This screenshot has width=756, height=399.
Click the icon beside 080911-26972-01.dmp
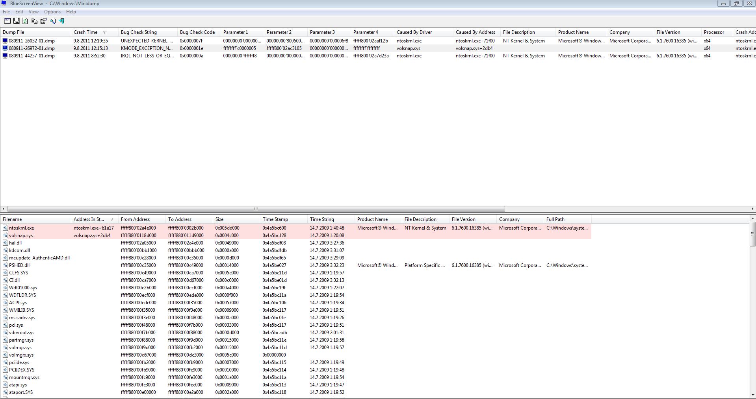[5, 48]
